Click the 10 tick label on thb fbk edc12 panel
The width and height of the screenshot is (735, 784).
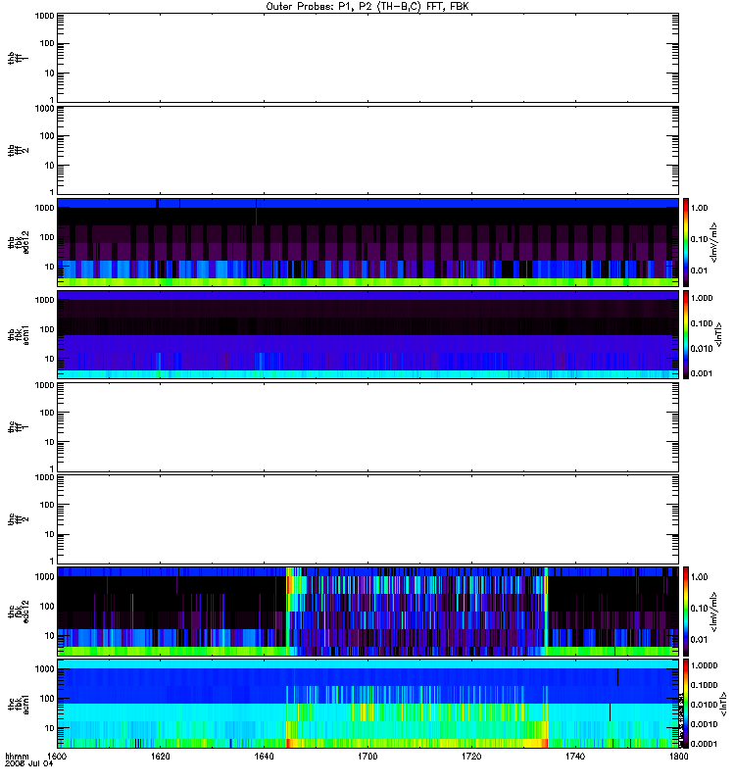coord(50,267)
